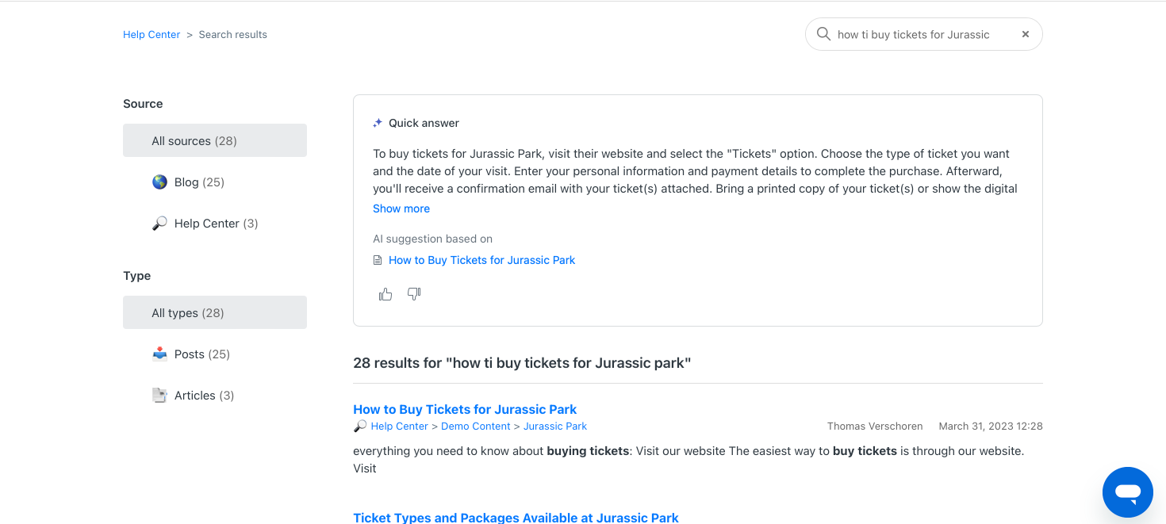1166x524 pixels.
Task: Click the magnifier icon beside result breadcrumb
Action: coord(360,426)
